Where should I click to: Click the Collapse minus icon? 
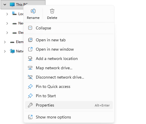click(30, 28)
